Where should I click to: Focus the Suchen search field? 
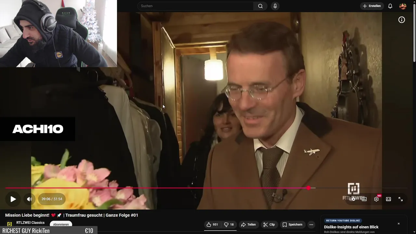point(196,6)
